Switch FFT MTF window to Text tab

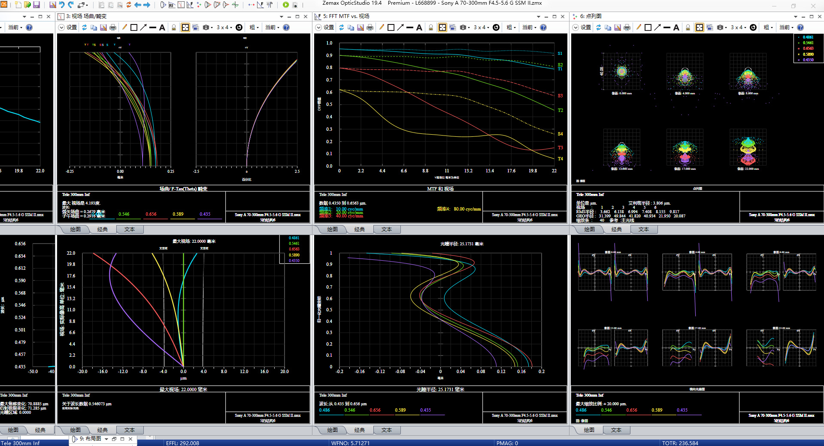pyautogui.click(x=387, y=229)
